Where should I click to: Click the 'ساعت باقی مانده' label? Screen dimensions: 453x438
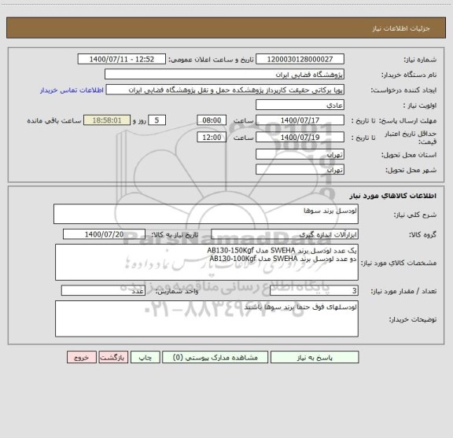(x=54, y=120)
